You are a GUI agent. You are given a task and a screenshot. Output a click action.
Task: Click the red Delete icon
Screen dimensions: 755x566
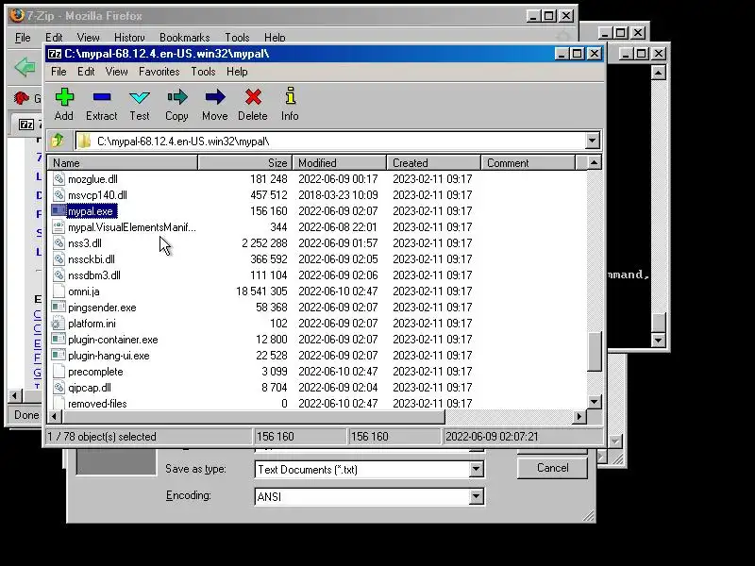(x=253, y=97)
